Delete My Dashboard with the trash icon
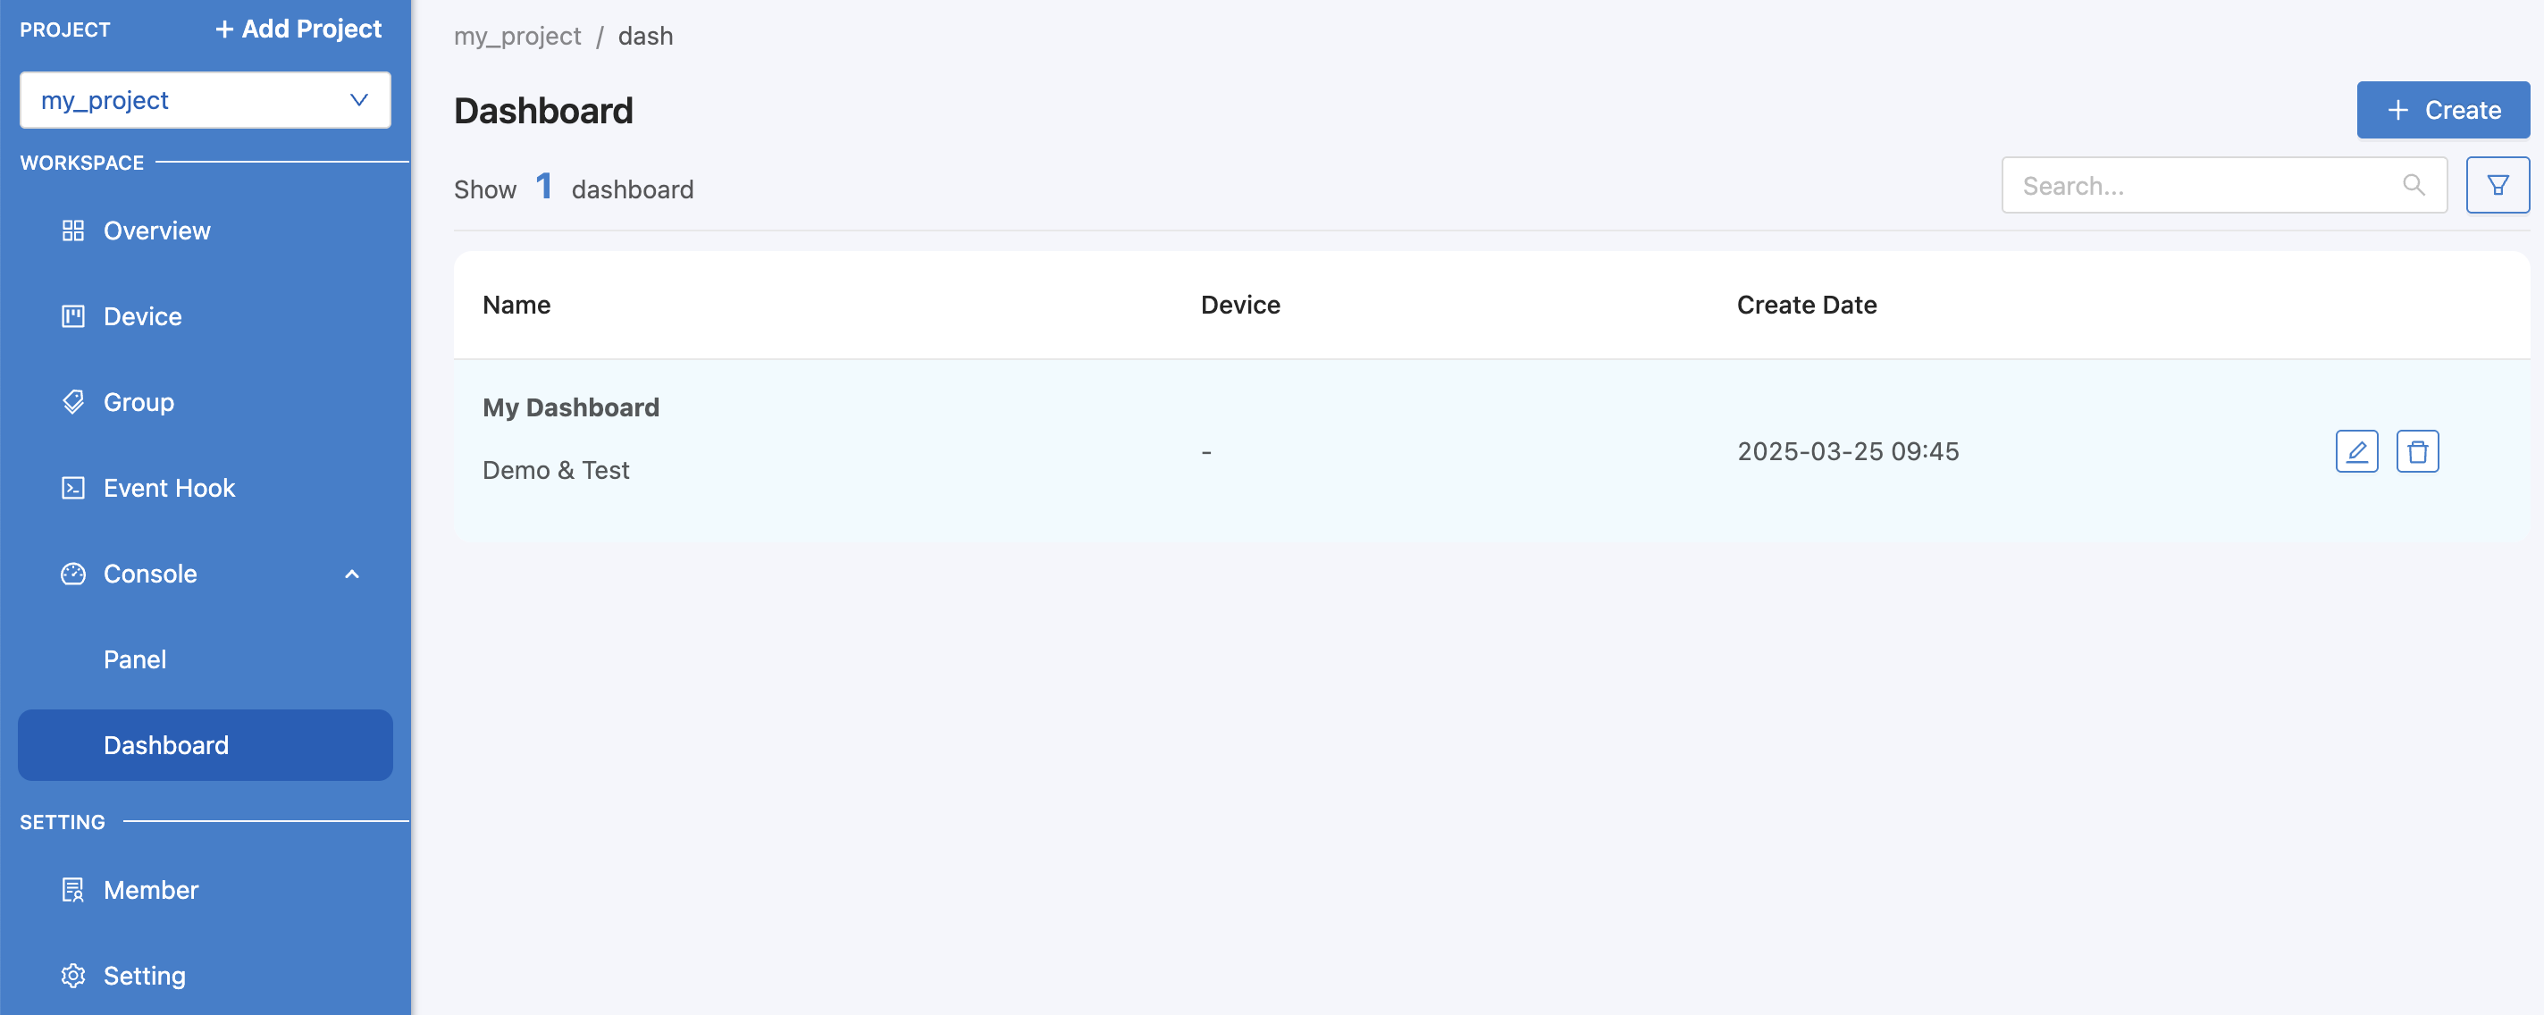 (x=2418, y=451)
